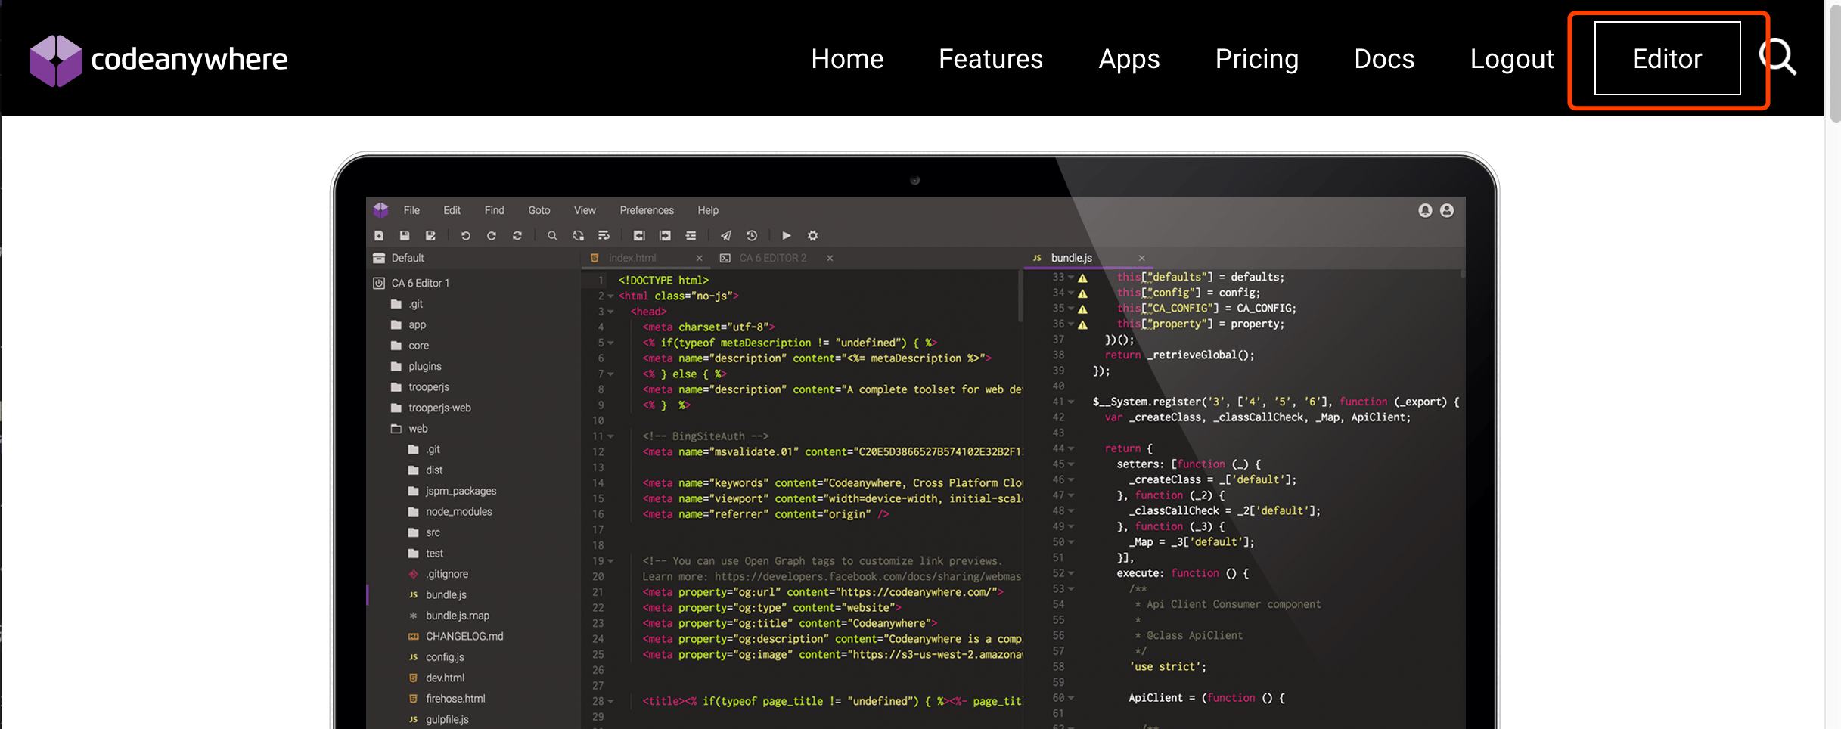
Task: Click the indent right-arrow toolbar icon
Action: (x=665, y=236)
